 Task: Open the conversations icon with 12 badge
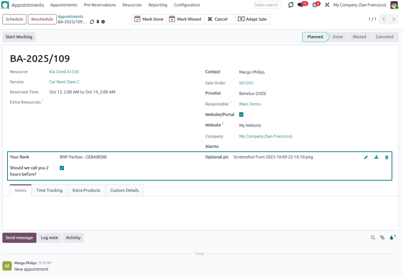[301, 5]
